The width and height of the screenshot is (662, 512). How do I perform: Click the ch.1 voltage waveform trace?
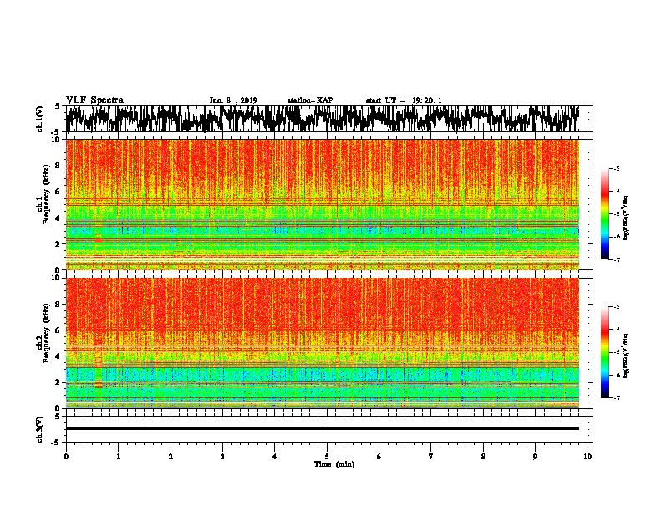pos(323,119)
